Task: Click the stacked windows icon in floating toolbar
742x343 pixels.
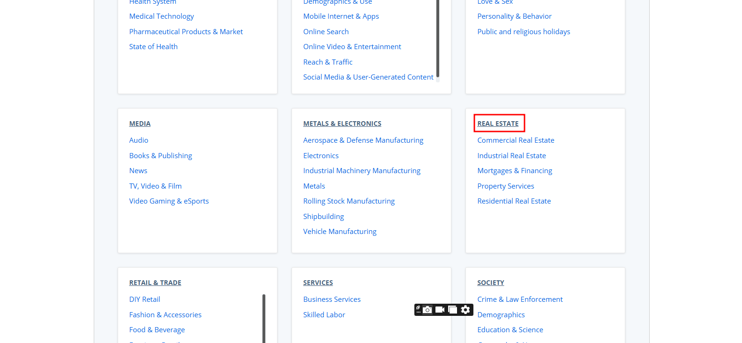Action: [x=453, y=310]
